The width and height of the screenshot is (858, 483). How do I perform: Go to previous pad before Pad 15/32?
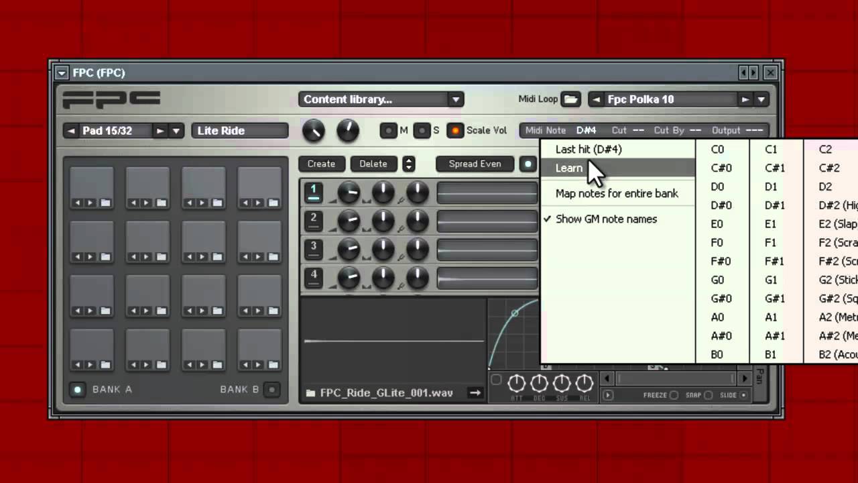(x=71, y=131)
